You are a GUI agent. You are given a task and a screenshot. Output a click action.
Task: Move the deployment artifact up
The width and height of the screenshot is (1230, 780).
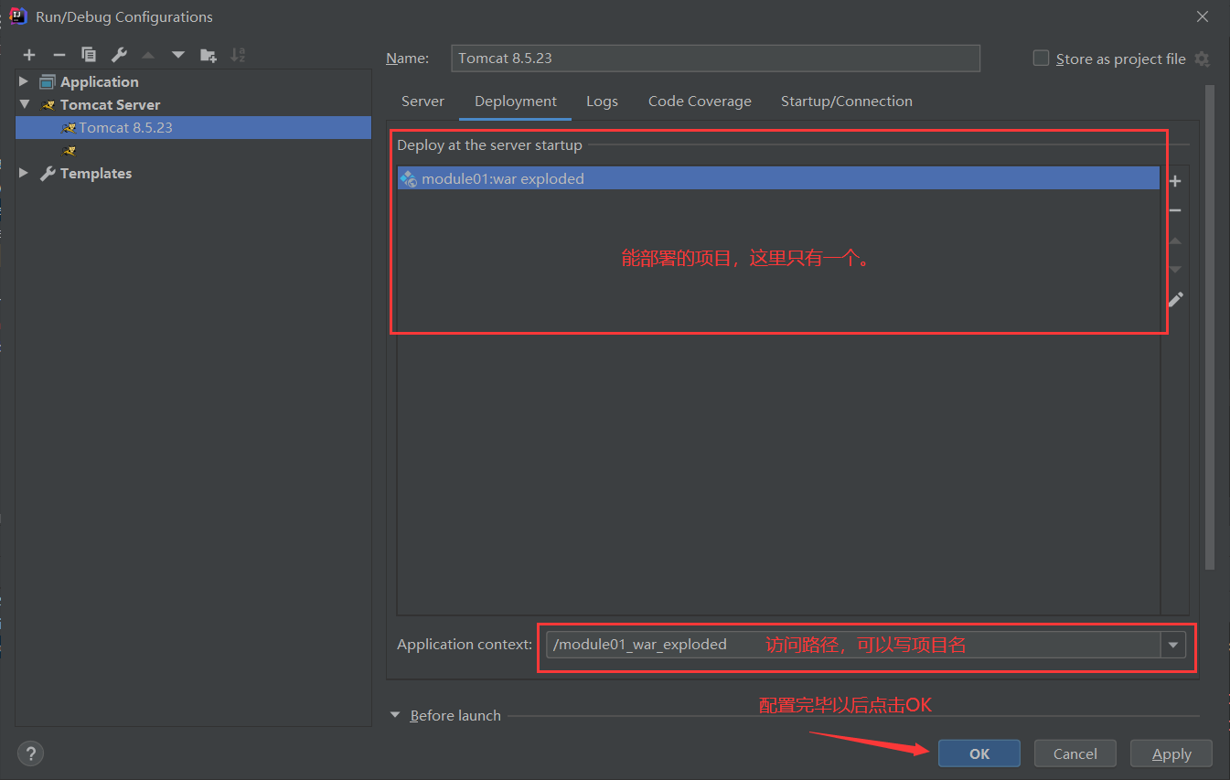(x=1175, y=240)
